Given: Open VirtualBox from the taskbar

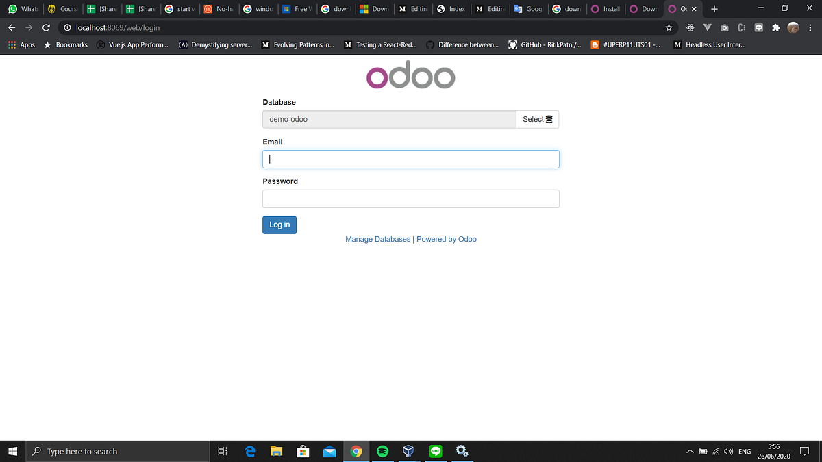Looking at the screenshot, I should pyautogui.click(x=409, y=451).
